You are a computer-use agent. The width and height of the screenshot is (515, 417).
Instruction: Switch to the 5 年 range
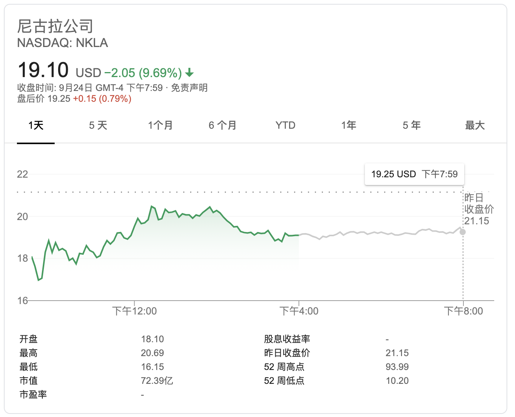(411, 125)
